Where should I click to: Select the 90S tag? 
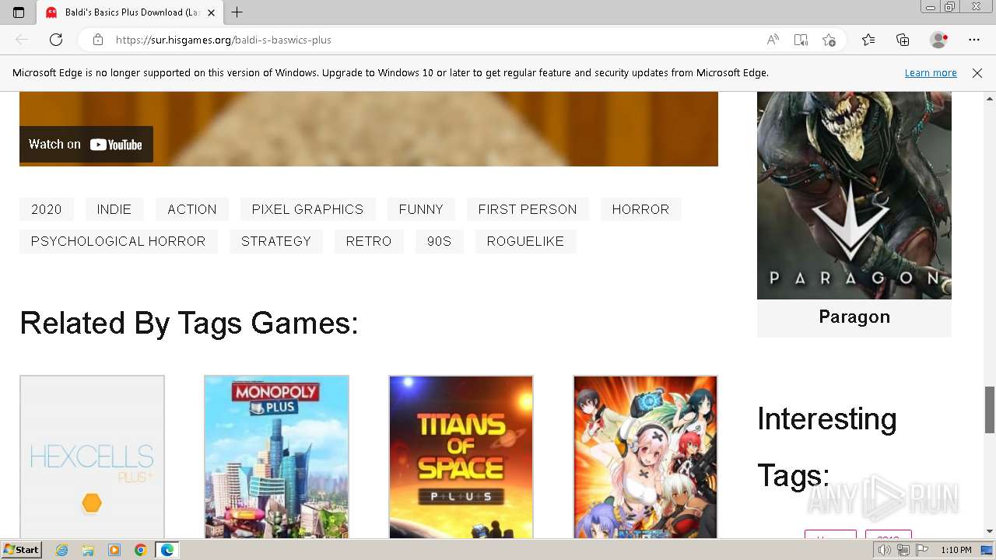[440, 241]
